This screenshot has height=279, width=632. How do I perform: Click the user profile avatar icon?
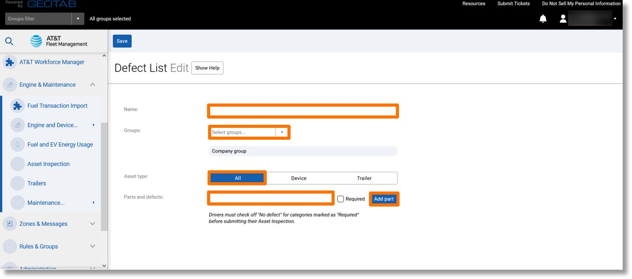tap(562, 19)
